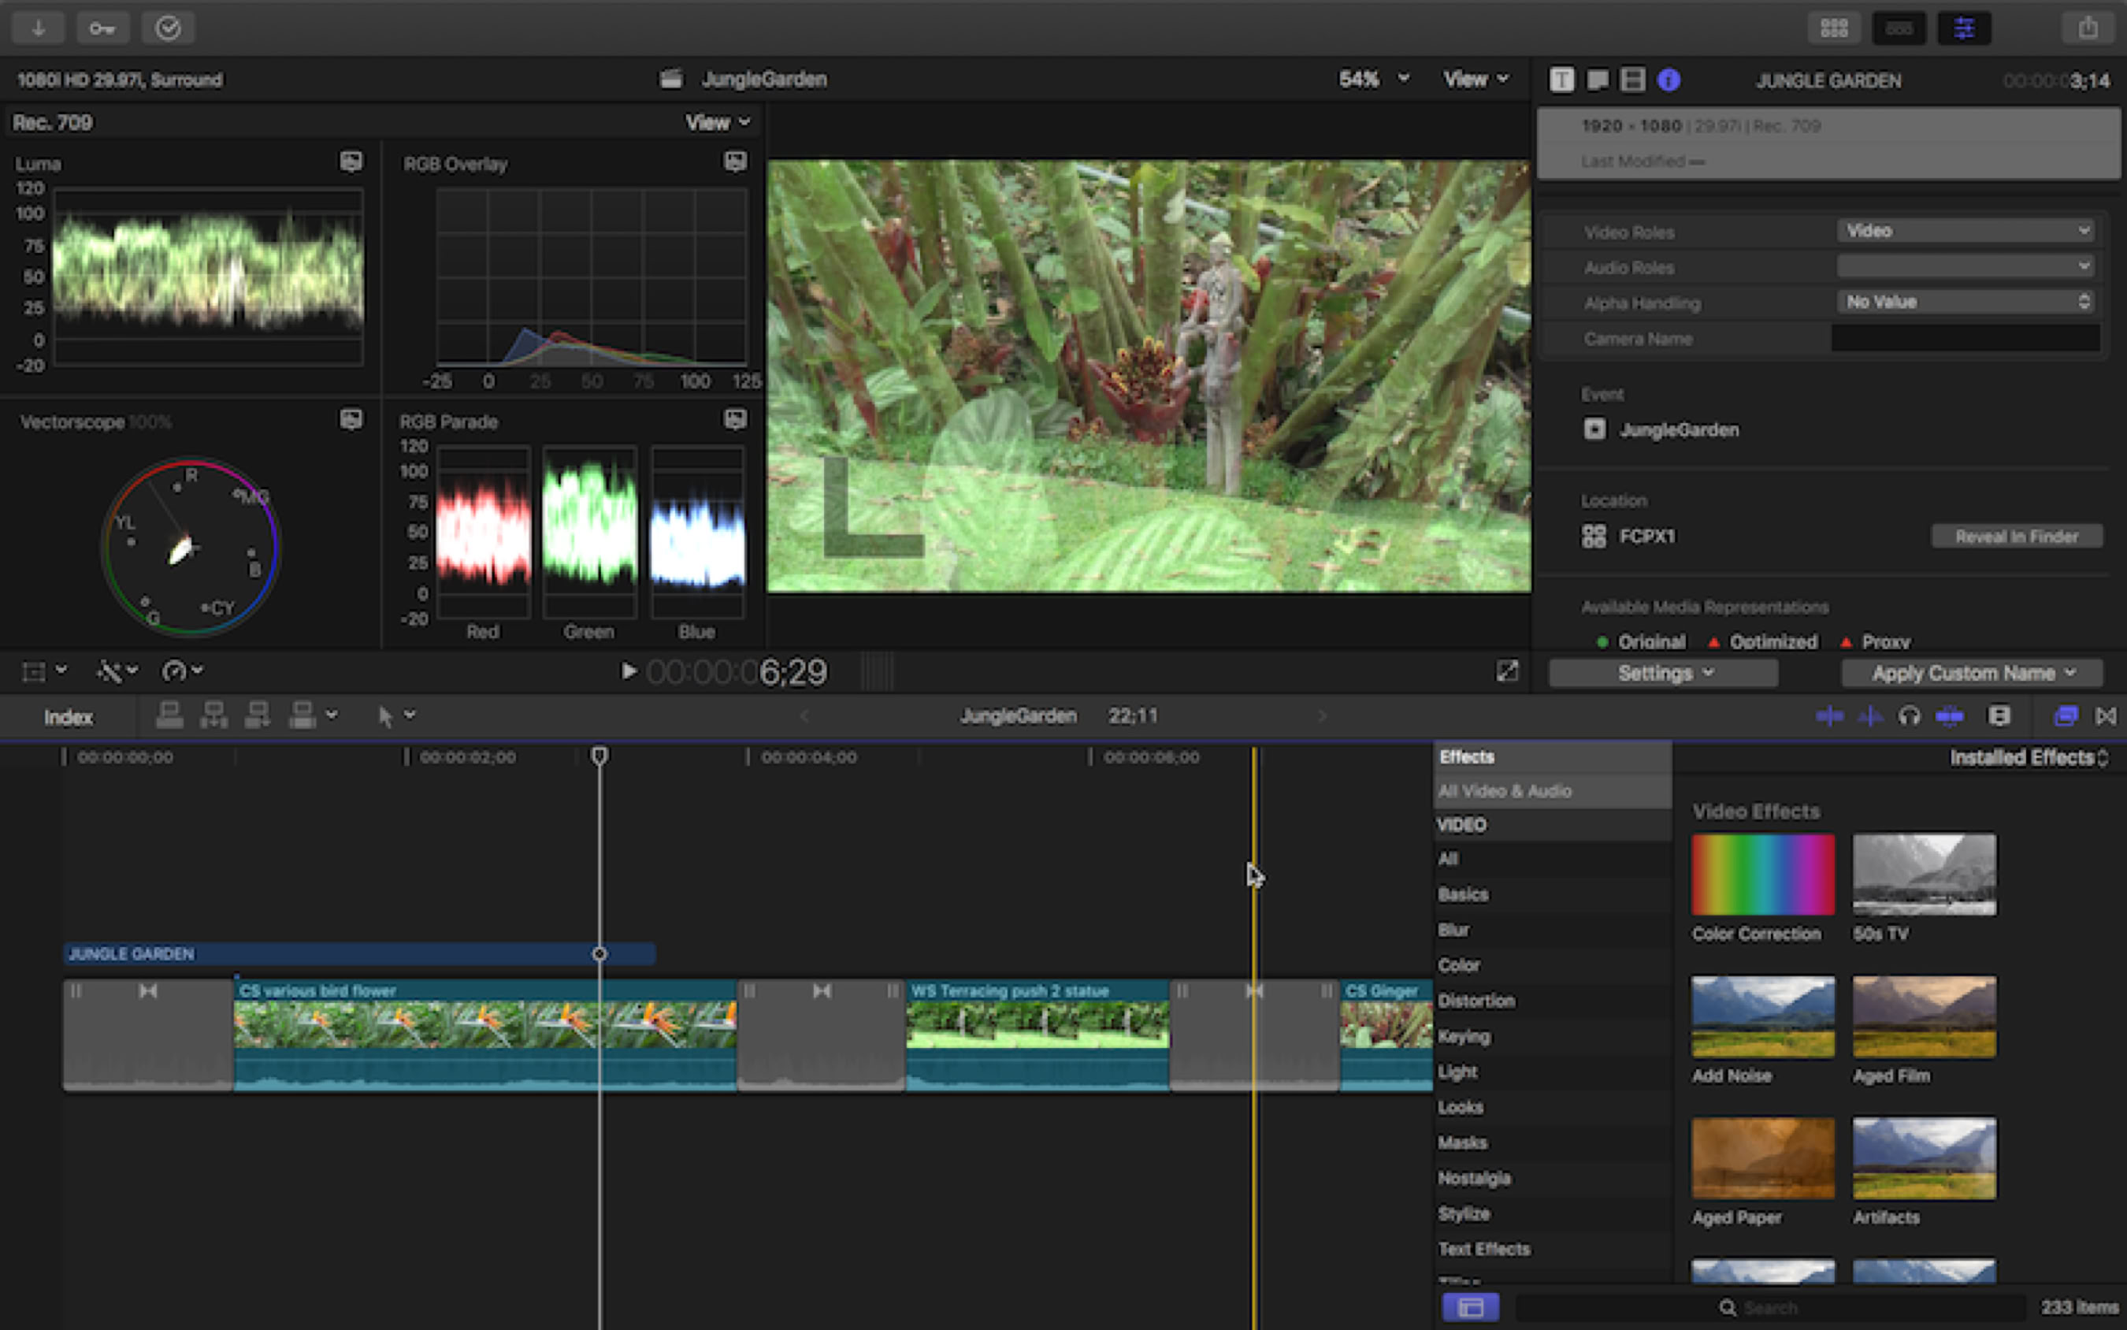2127x1330 pixels.
Task: Click the background tasks checkmark icon
Action: pyautogui.click(x=168, y=28)
